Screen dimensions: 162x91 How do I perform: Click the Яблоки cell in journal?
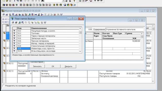45,71
